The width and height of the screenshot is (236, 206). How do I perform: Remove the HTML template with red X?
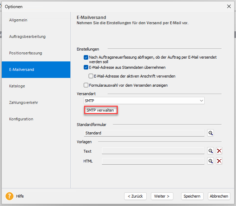219,161
